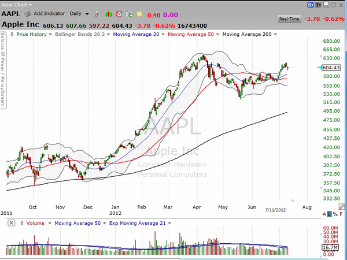Click the print icon next to AAPL
The width and height of the screenshot is (347, 260).
point(27,14)
